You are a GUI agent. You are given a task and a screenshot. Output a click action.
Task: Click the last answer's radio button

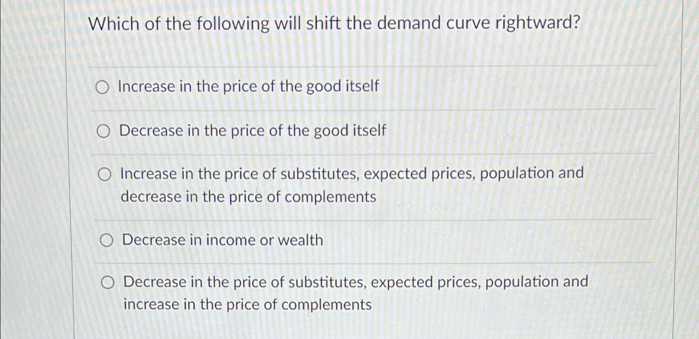pos(108,283)
